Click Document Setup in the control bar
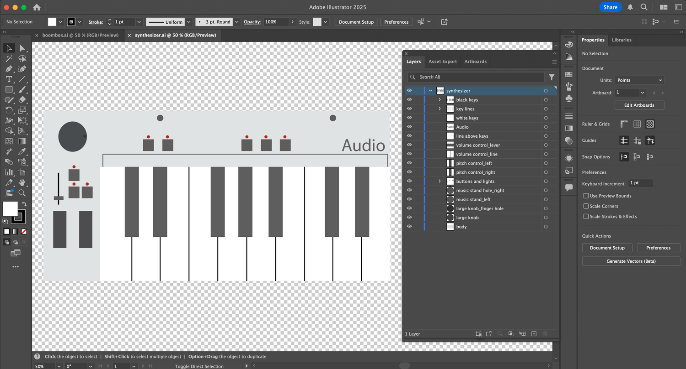 (x=356, y=22)
